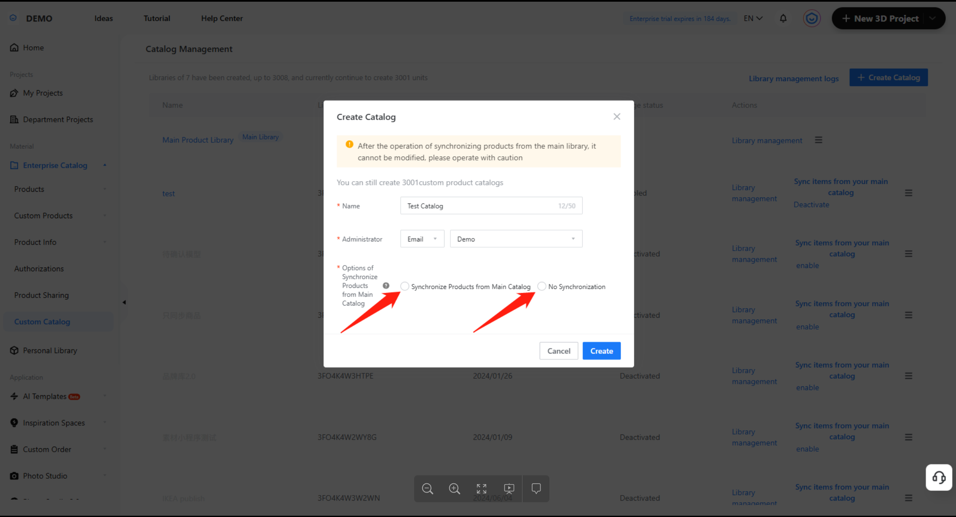
Task: Select the No Synchronization radio option
Action: [542, 287]
